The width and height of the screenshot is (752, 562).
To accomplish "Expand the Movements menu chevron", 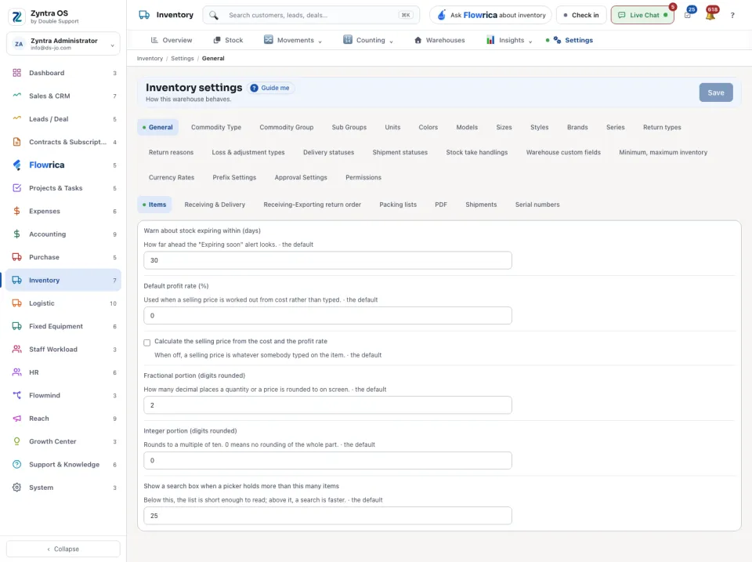I will tap(320, 42).
